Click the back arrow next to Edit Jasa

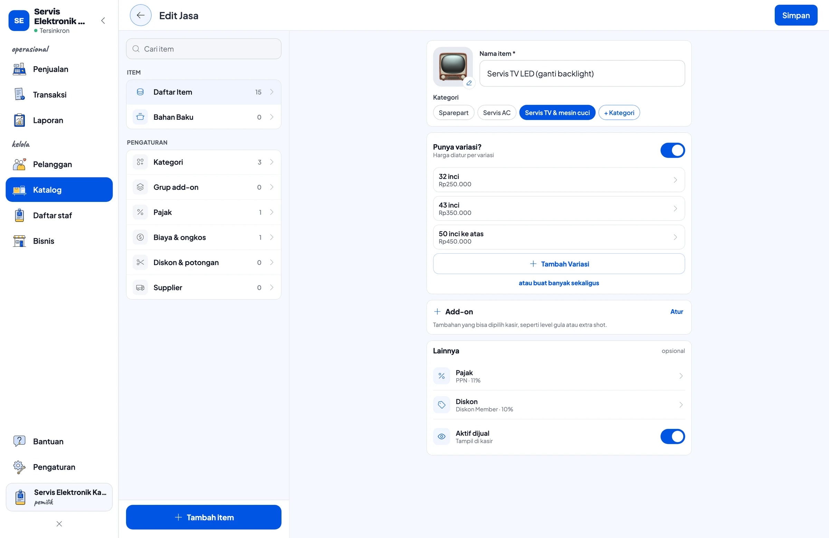tap(140, 15)
